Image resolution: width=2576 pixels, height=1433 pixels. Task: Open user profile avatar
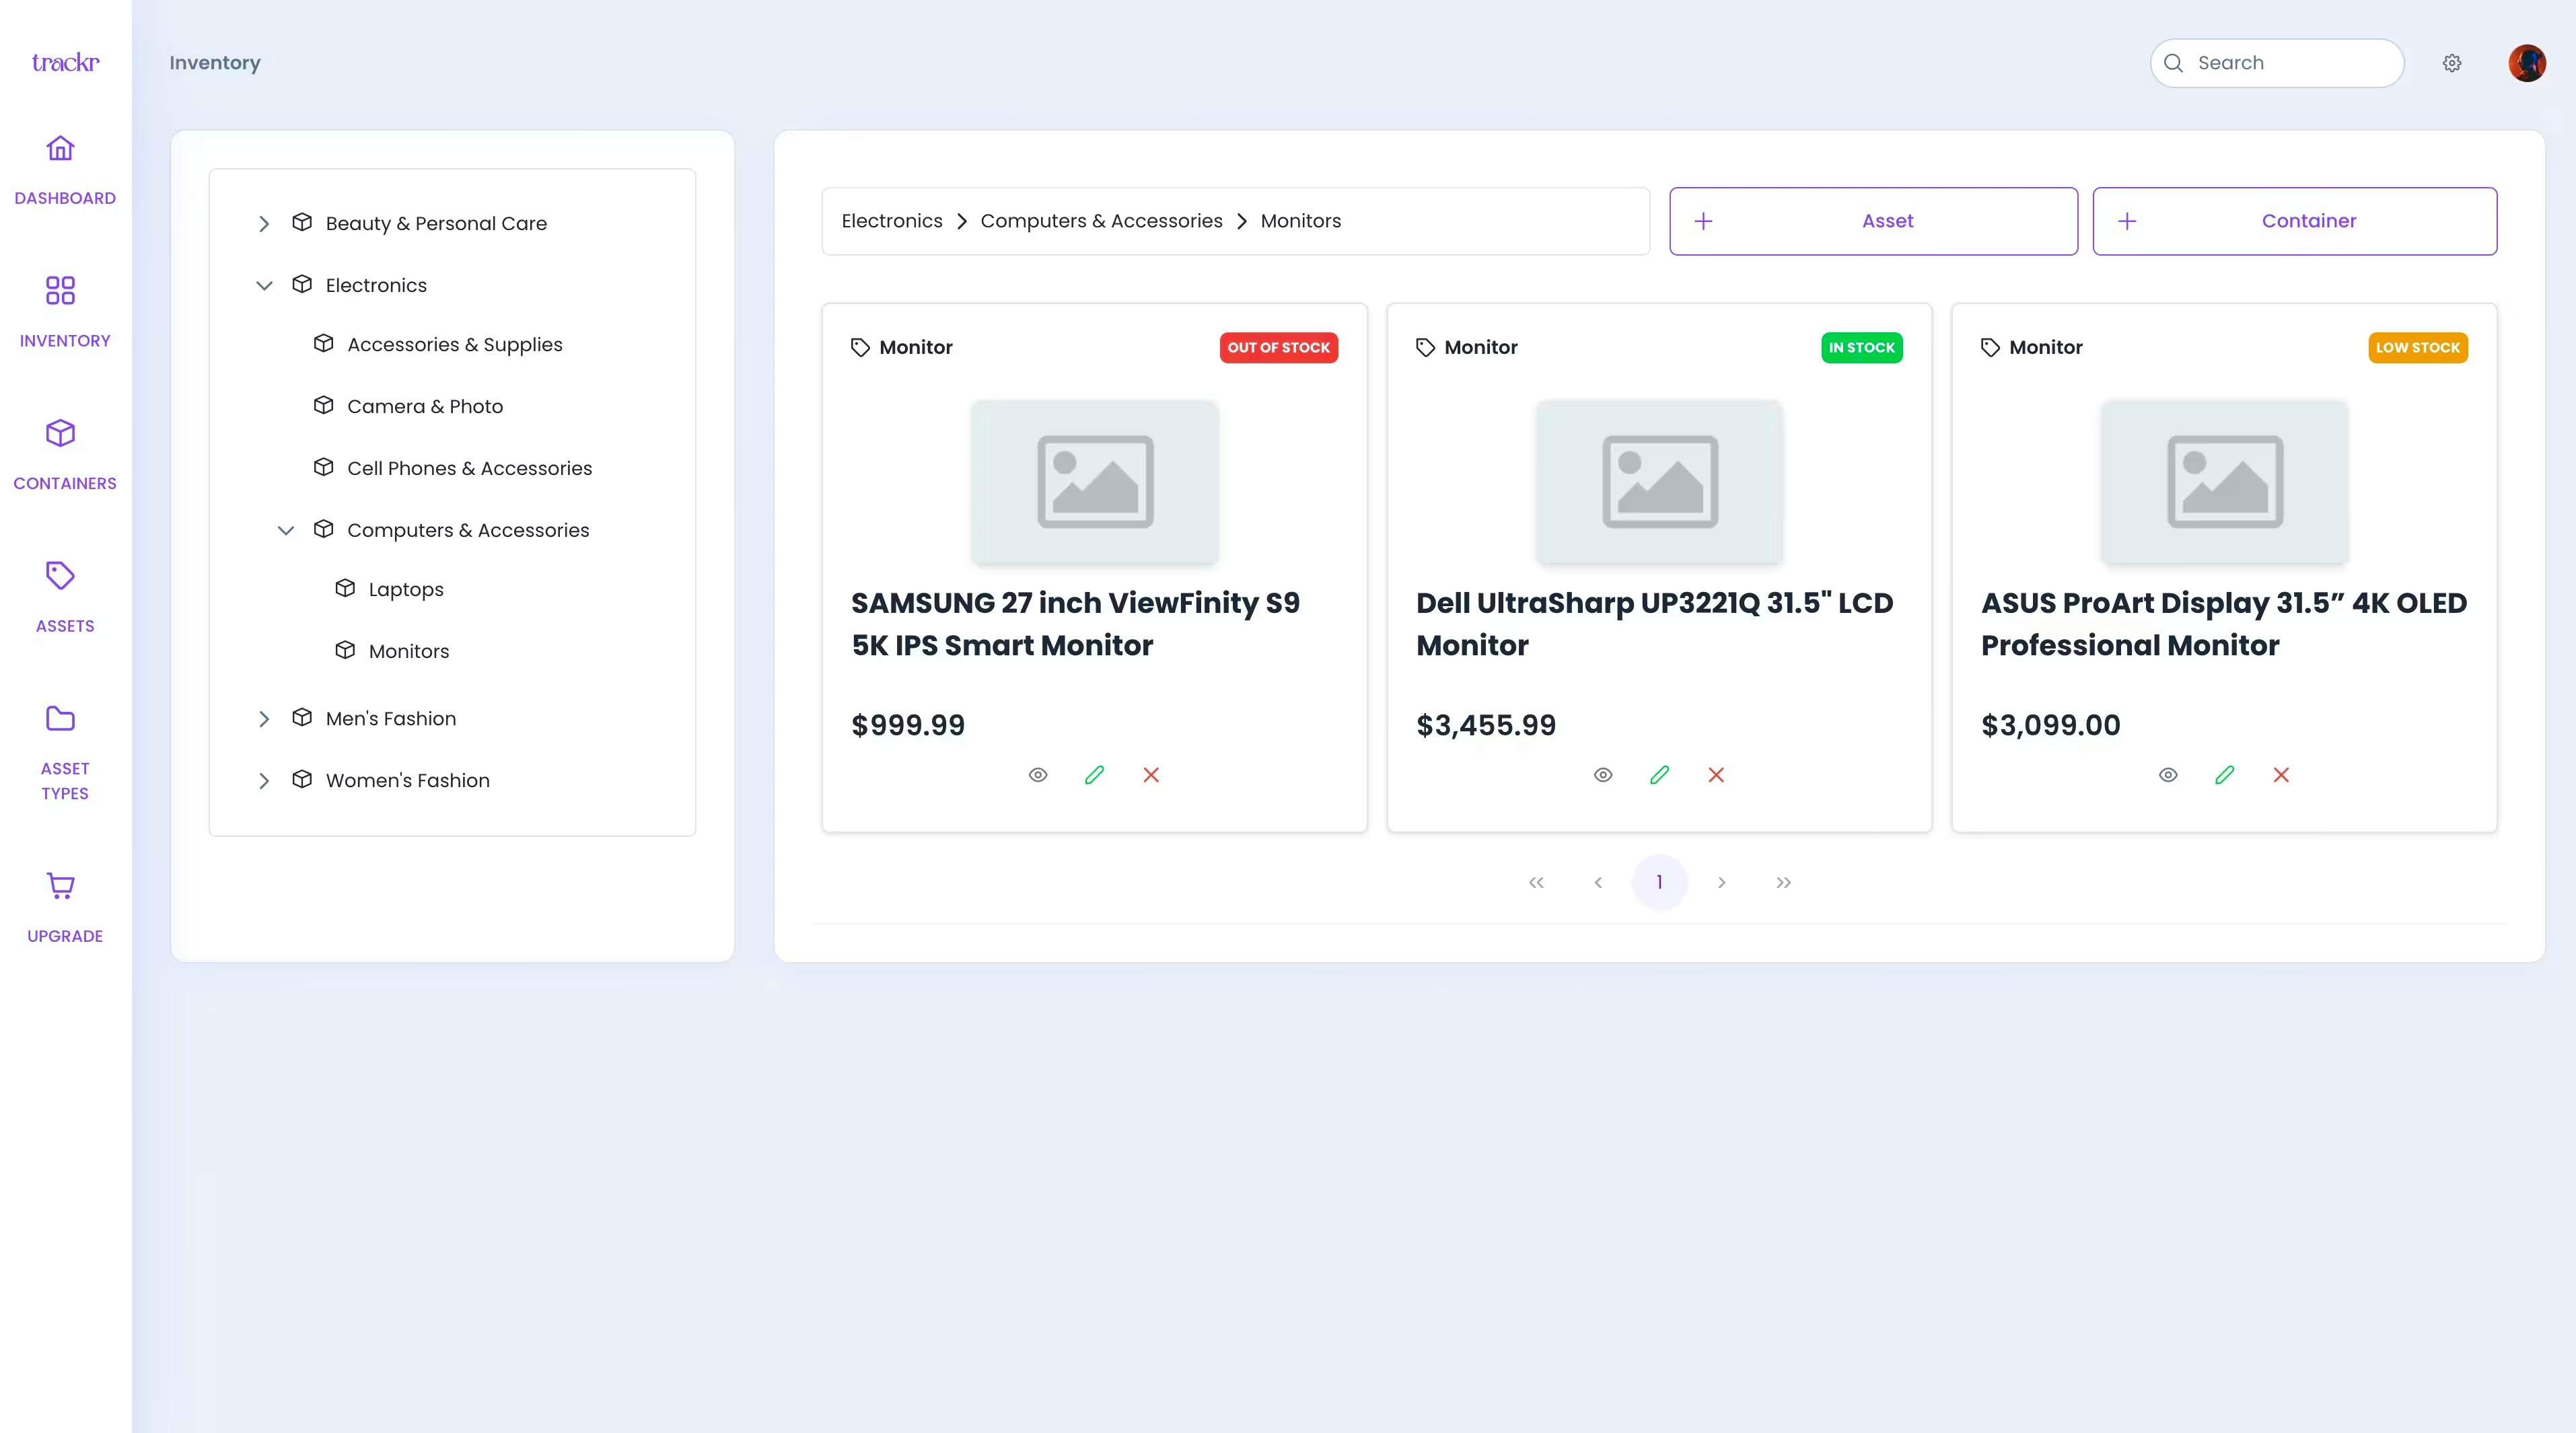pyautogui.click(x=2527, y=63)
